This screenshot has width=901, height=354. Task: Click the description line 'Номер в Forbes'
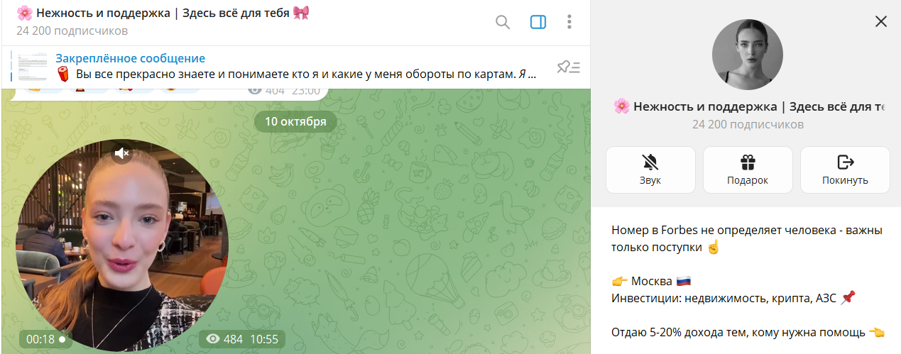(746, 238)
